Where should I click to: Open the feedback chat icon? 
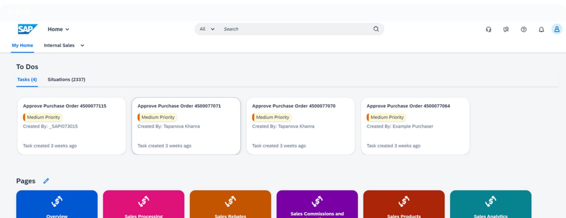coord(506,29)
